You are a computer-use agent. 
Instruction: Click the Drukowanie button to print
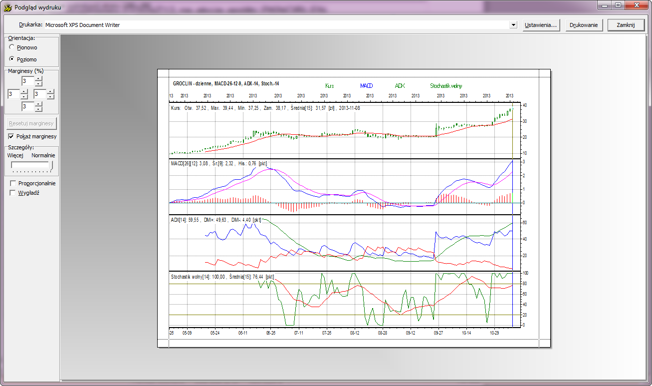[584, 25]
